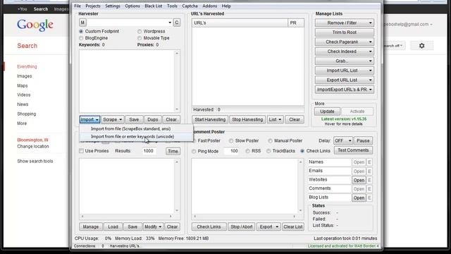Click the keywords list vertical scrollbar

tap(177, 81)
